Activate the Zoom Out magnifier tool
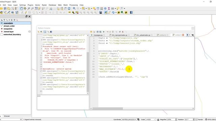 (x=32, y=8)
